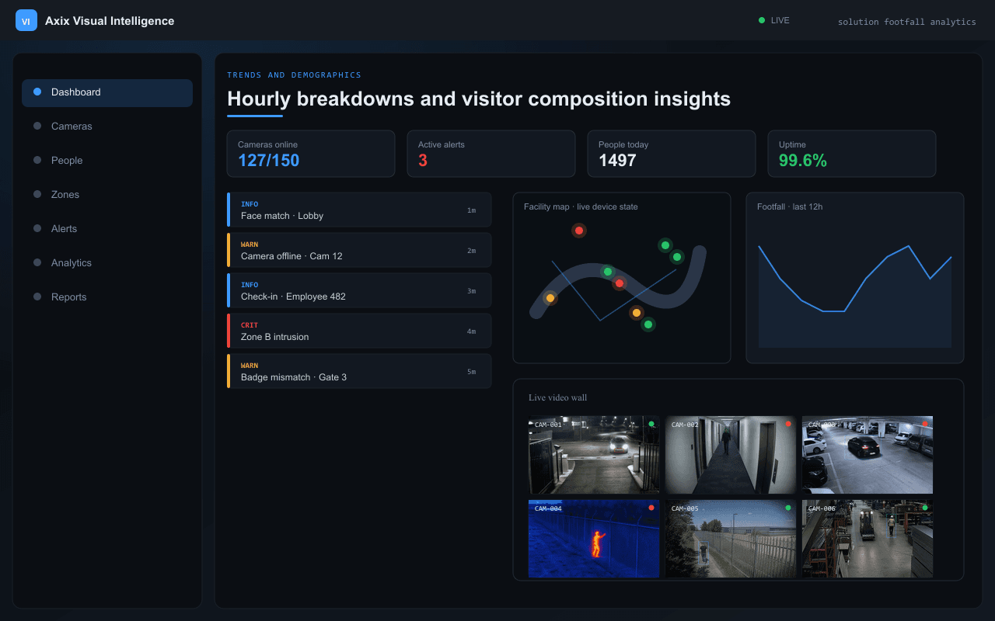This screenshot has width=995, height=621.
Task: Open the Zone B intrusion alert
Action: pos(359,331)
